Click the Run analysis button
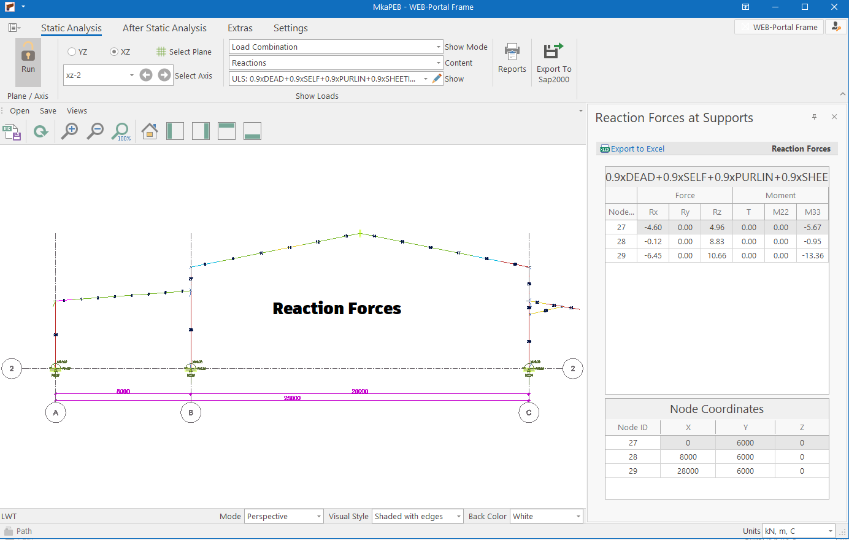 28,58
